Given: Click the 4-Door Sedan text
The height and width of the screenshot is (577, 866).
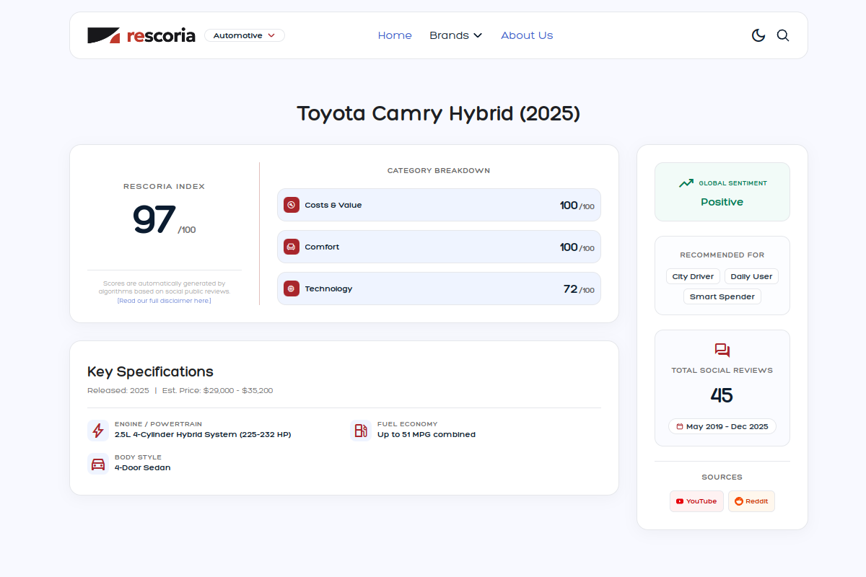Looking at the screenshot, I should tap(143, 468).
